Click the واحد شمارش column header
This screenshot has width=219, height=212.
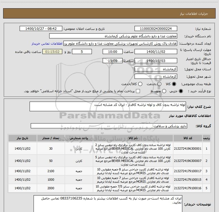point(79,138)
